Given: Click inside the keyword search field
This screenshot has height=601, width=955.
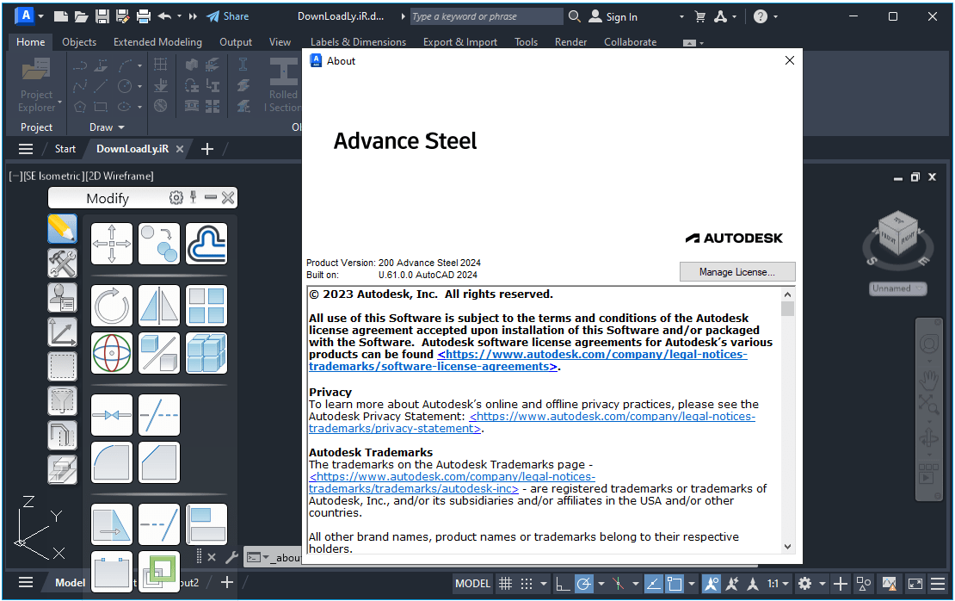Looking at the screenshot, I should [486, 16].
